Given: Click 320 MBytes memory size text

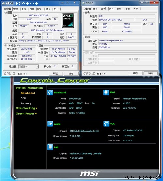Looking at the screenshot, I should pos(128,135).
